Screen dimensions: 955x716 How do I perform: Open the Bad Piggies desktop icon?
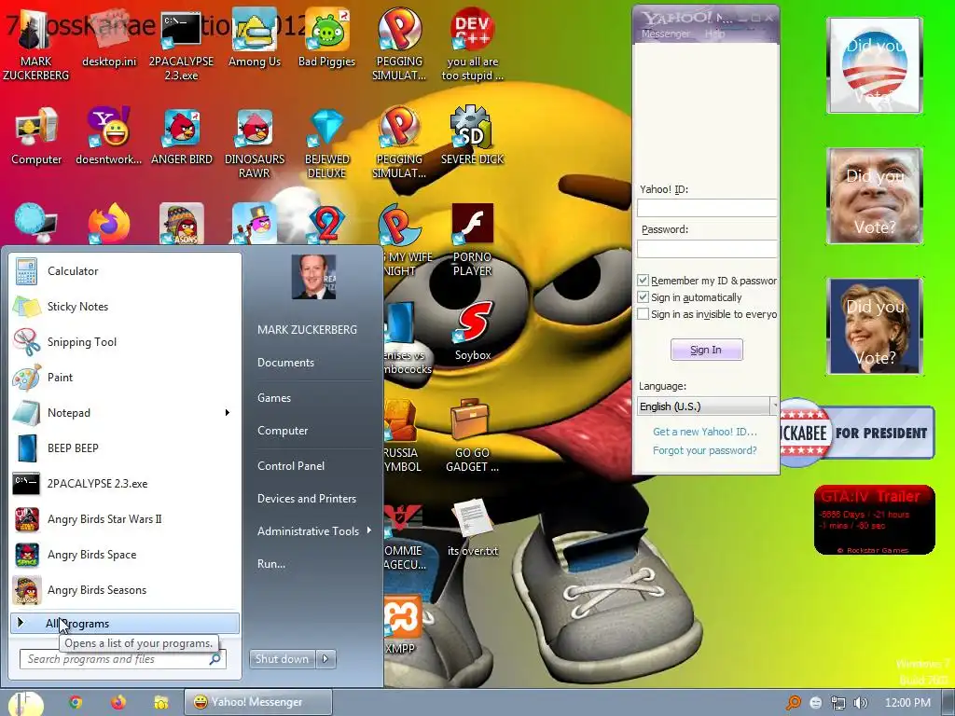coord(327,37)
